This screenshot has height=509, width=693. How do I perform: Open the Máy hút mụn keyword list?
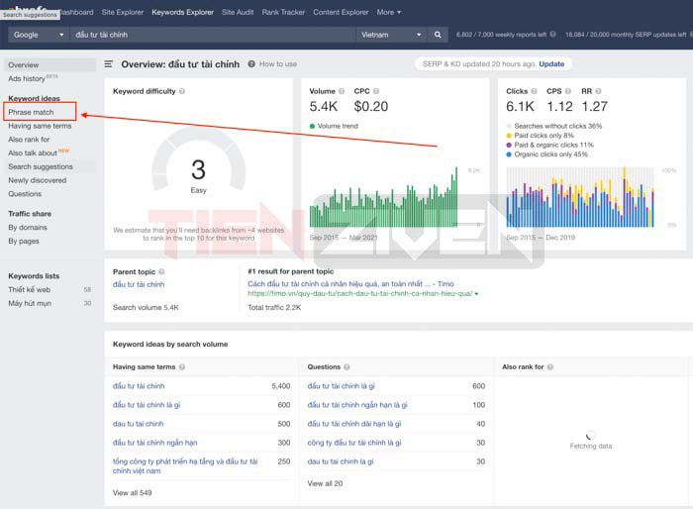coord(30,303)
